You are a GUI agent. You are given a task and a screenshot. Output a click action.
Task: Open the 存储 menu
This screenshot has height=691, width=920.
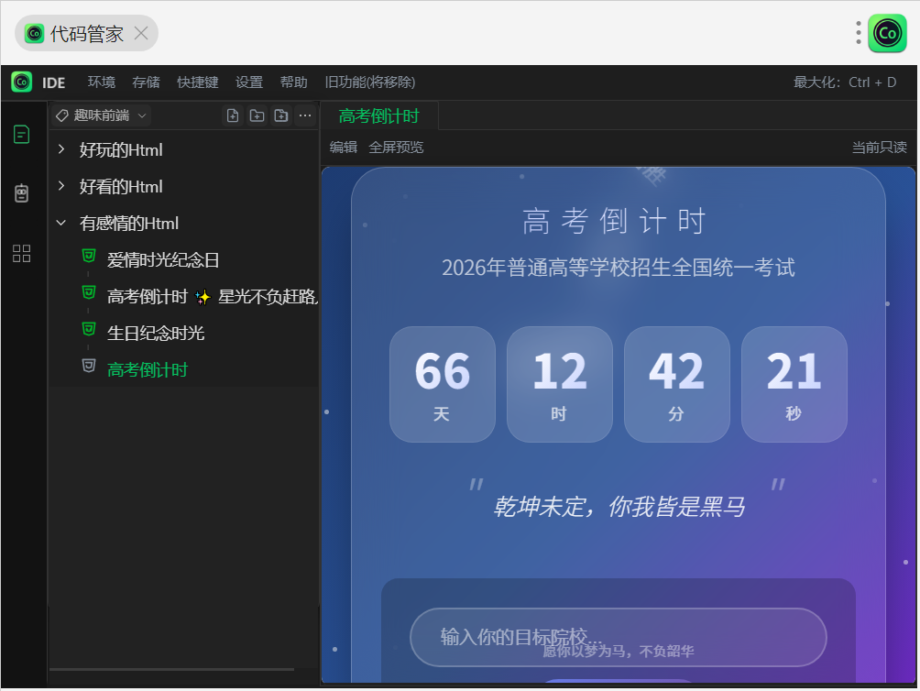(146, 82)
